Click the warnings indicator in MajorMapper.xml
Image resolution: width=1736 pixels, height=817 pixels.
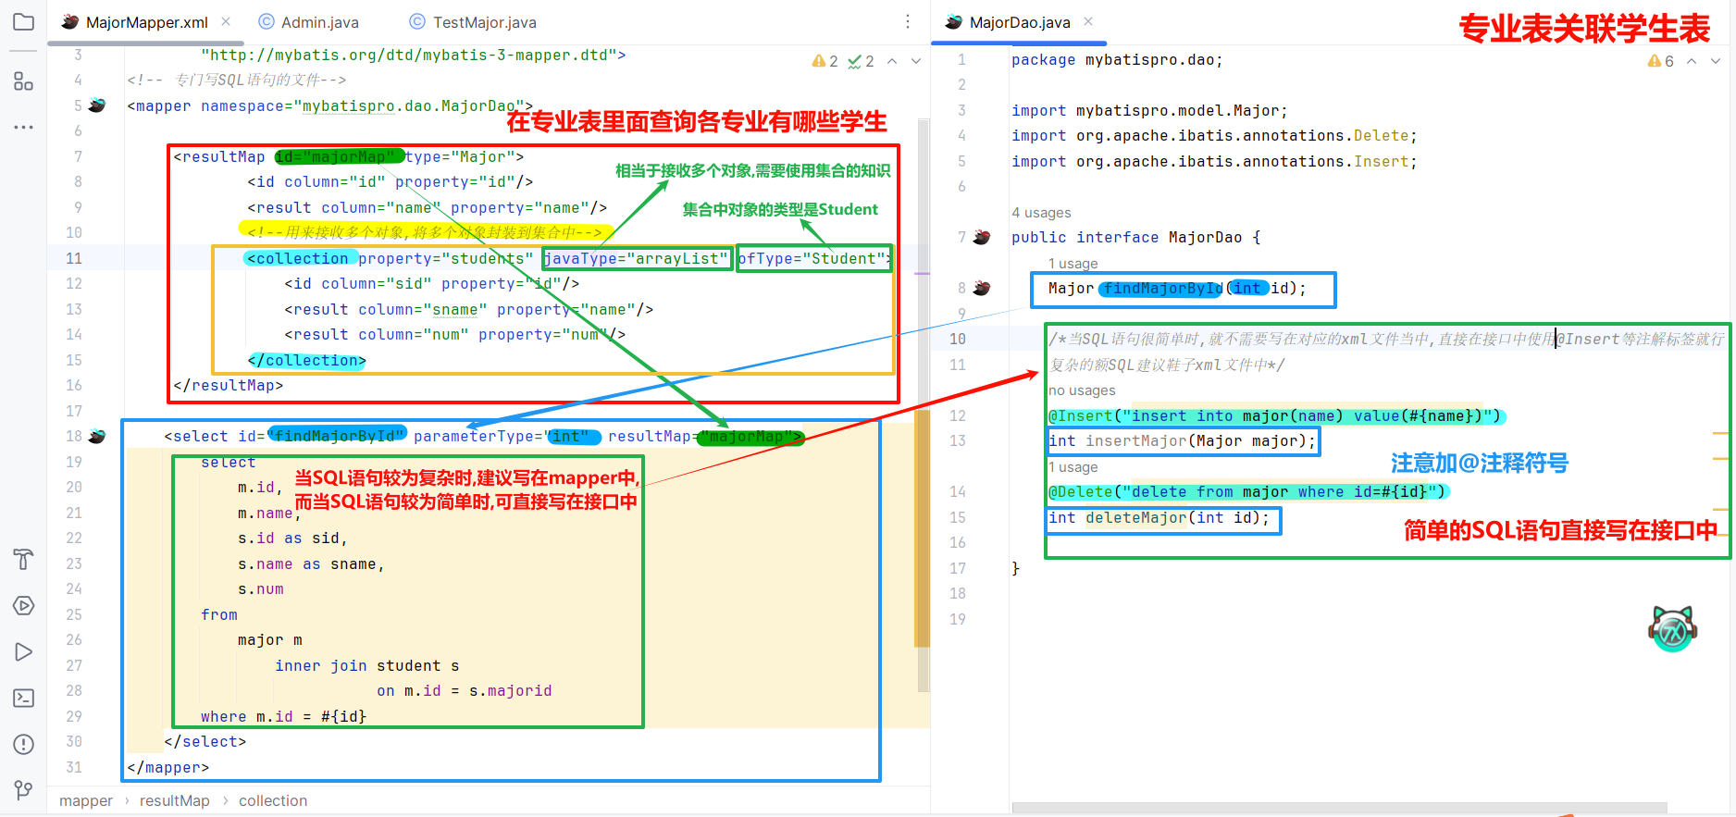(x=825, y=61)
